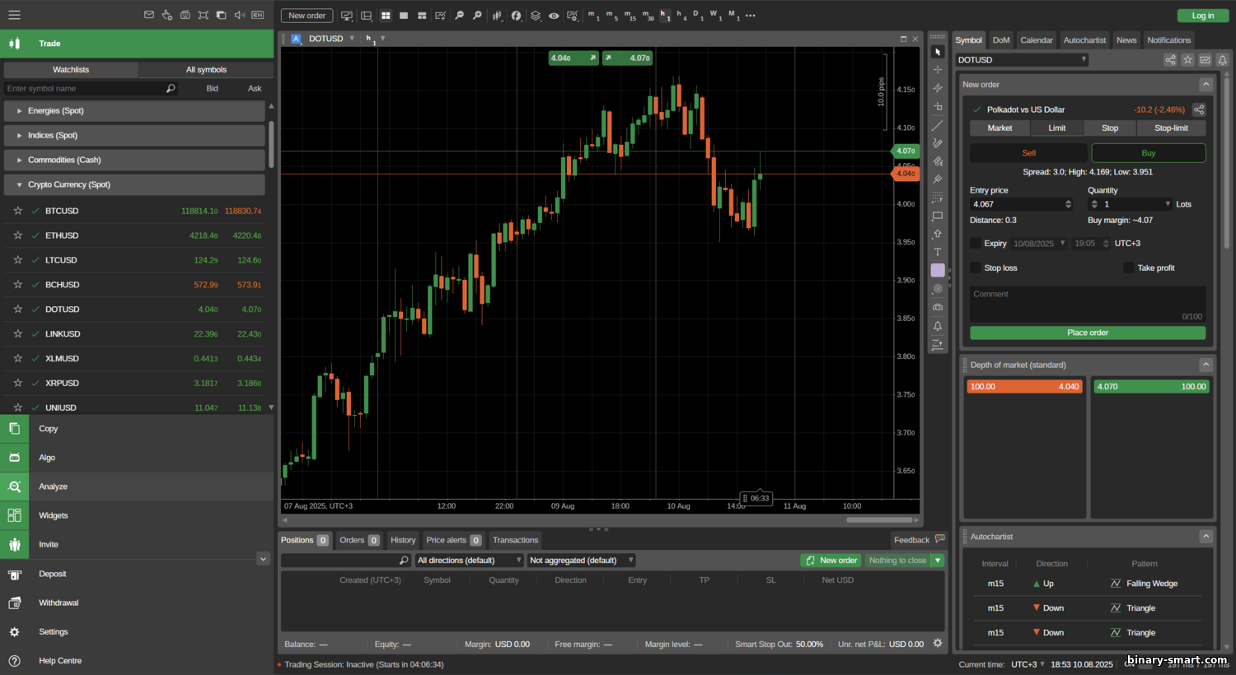Image resolution: width=1236 pixels, height=675 pixels.
Task: Enable the Stop loss checkbox
Action: [x=976, y=268]
